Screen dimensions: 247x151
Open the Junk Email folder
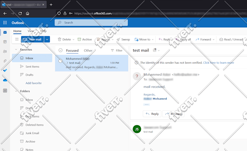click(x=32, y=133)
